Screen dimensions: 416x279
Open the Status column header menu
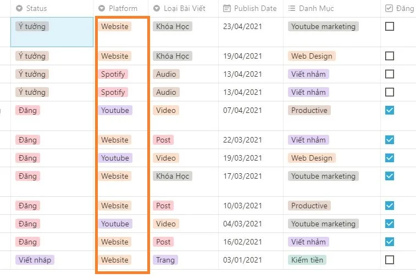click(x=36, y=8)
